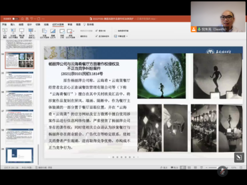
Task: Click the slide counter in status bar
Action: coord(11,167)
